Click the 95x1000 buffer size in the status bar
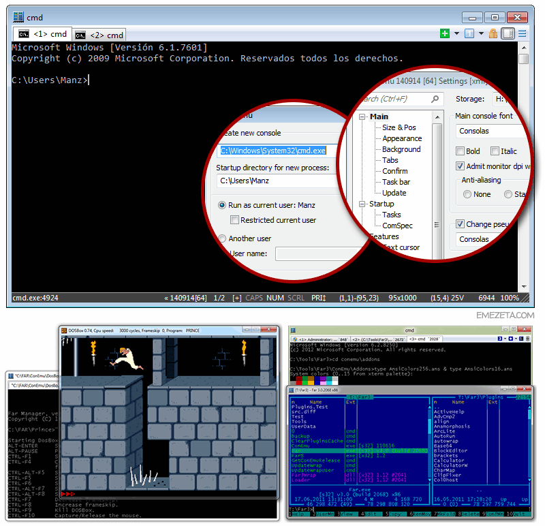The height and width of the screenshot is (526, 545). point(403,298)
